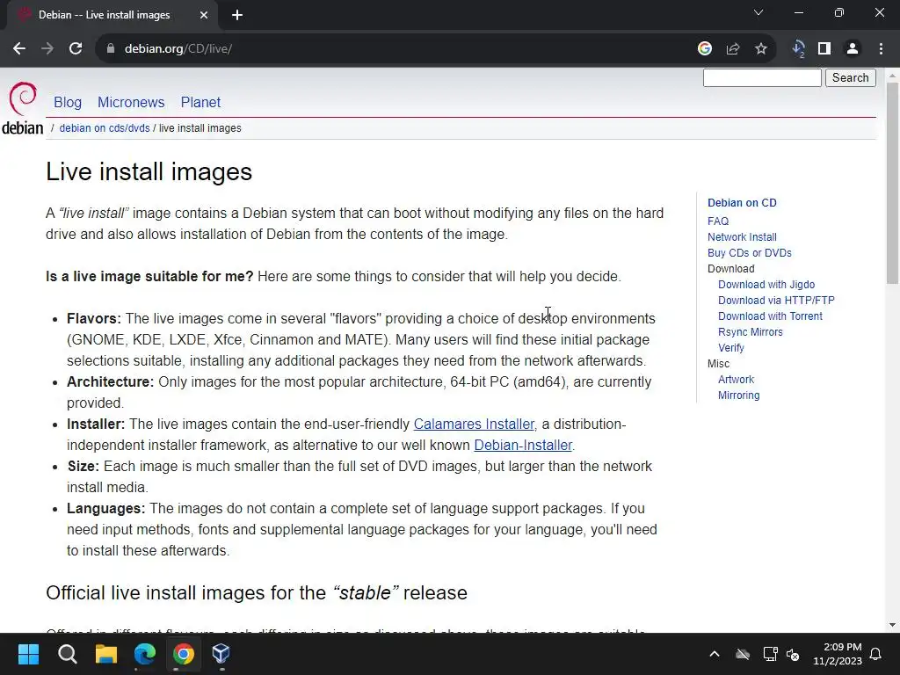This screenshot has width=900, height=675.
Task: Toggle the Chrome side panel
Action: 824,49
